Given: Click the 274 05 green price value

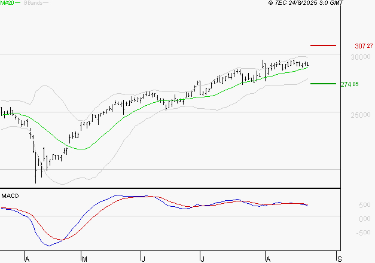Looking at the screenshot, I should pyautogui.click(x=350, y=84).
